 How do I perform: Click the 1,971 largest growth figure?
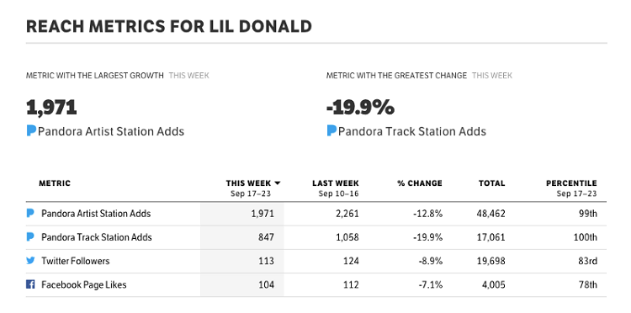pos(51,108)
